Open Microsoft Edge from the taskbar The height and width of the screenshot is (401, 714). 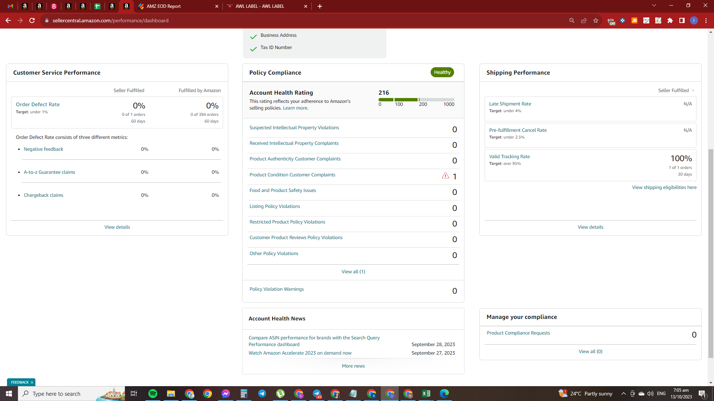444,394
